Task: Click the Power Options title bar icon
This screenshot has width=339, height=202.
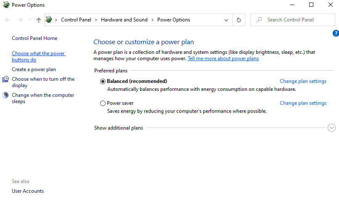Action: point(5,5)
